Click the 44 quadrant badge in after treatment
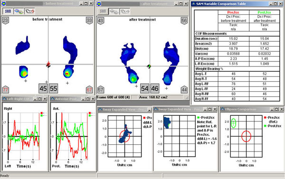This screenshot has height=179, width=285. click(x=184, y=89)
